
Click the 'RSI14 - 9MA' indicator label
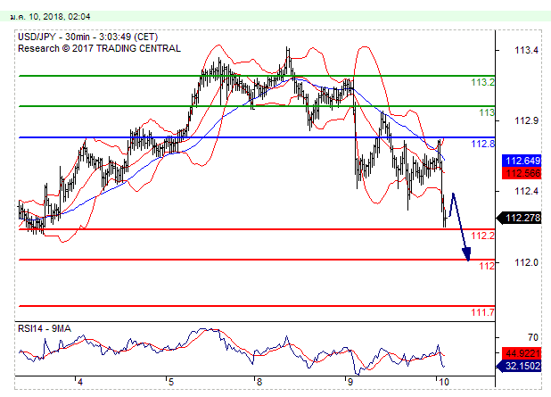45,328
